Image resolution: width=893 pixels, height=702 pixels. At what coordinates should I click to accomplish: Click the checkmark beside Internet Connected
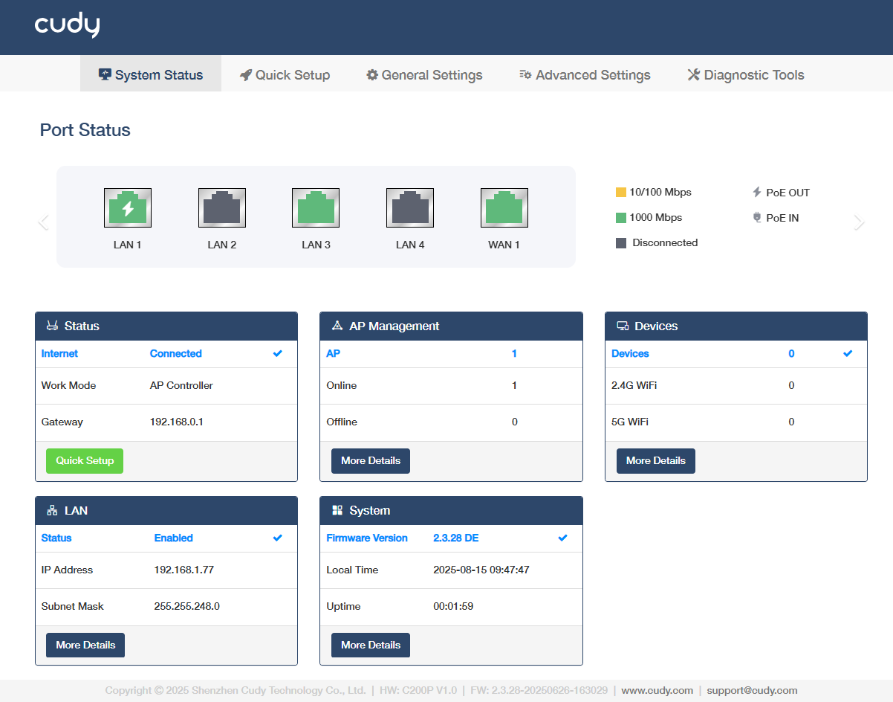pos(278,353)
